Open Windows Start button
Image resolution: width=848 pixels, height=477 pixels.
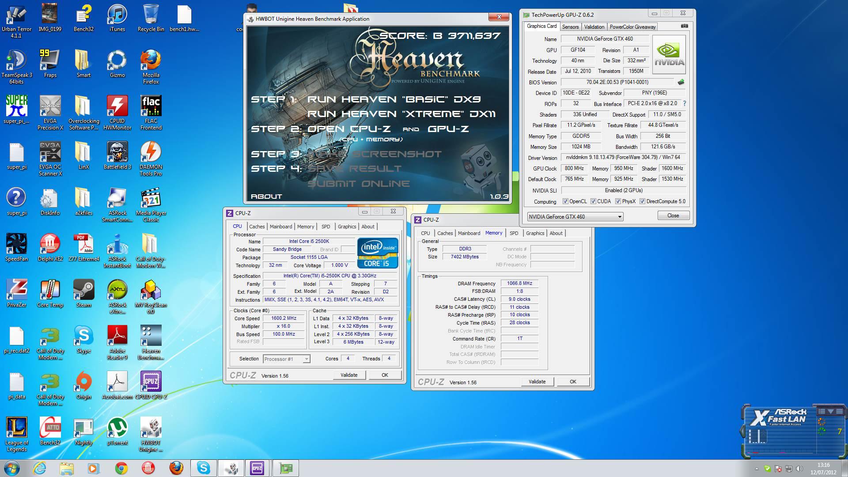pos(12,468)
